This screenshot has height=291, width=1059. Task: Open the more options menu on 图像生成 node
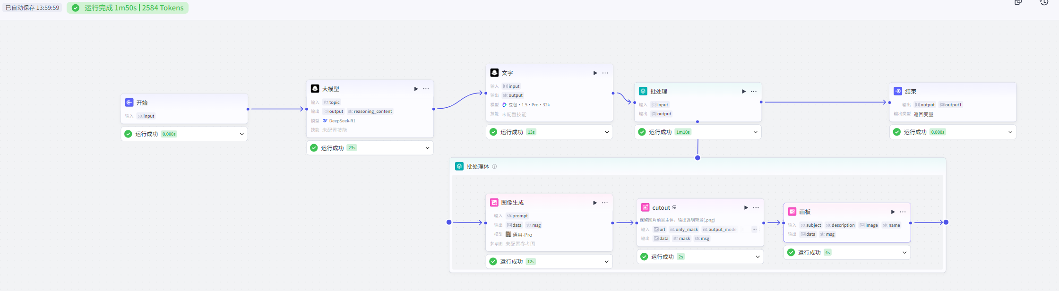tap(604, 203)
